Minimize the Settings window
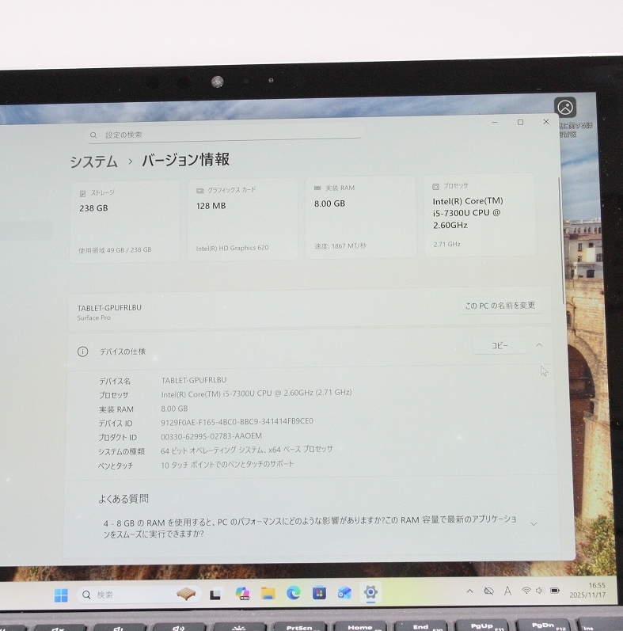Viewport: 623px width, 631px height. [x=495, y=122]
